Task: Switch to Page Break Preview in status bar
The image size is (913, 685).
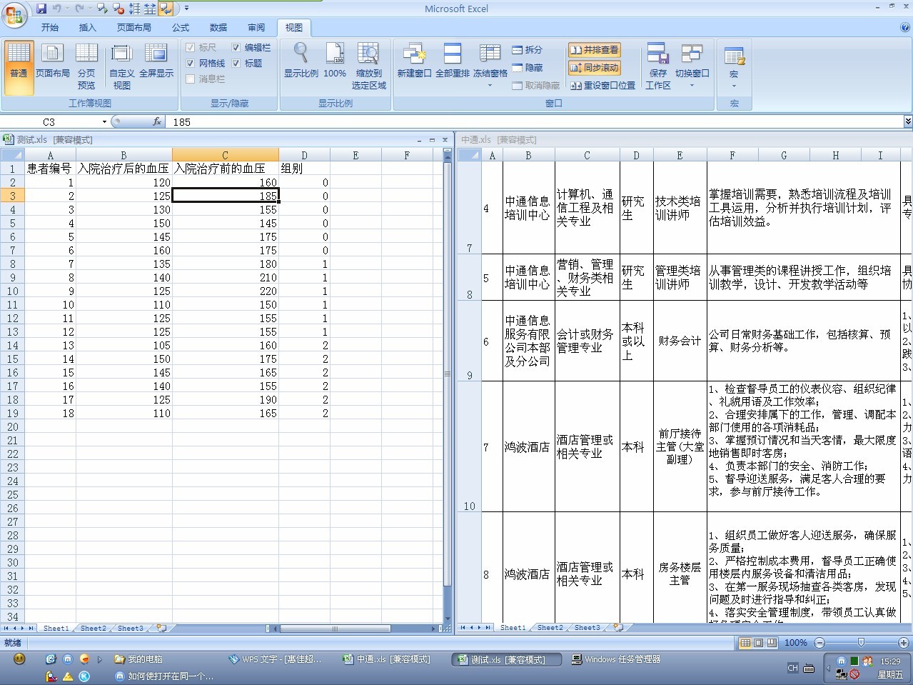Action: coord(771,643)
